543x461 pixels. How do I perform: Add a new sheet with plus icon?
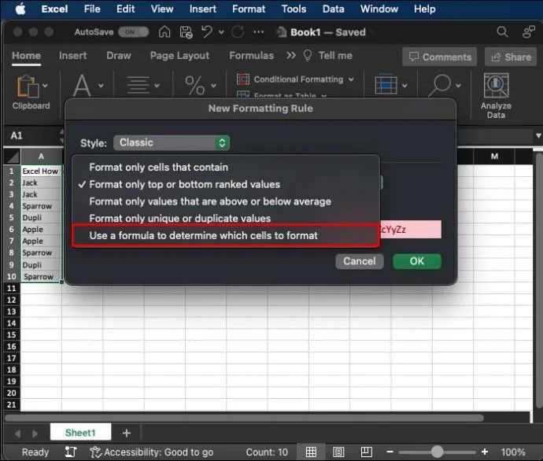(126, 433)
